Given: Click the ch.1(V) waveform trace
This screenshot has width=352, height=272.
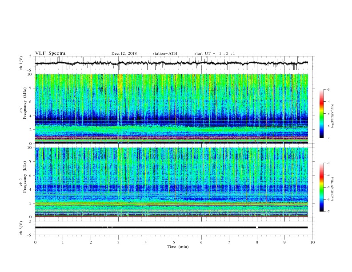Looking at the screenshot, I should tap(171, 63).
